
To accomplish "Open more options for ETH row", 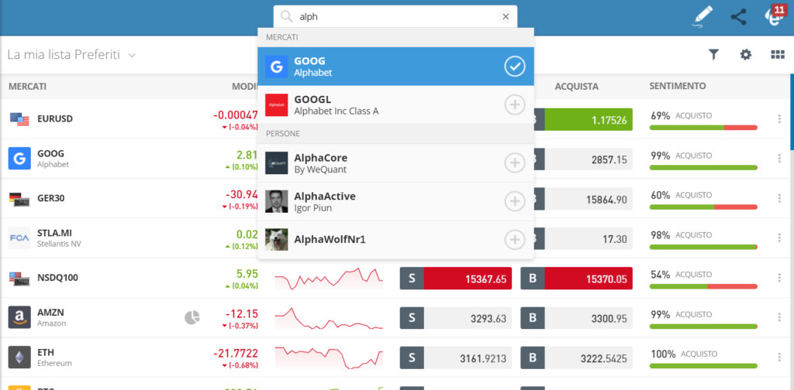I will coord(779,357).
